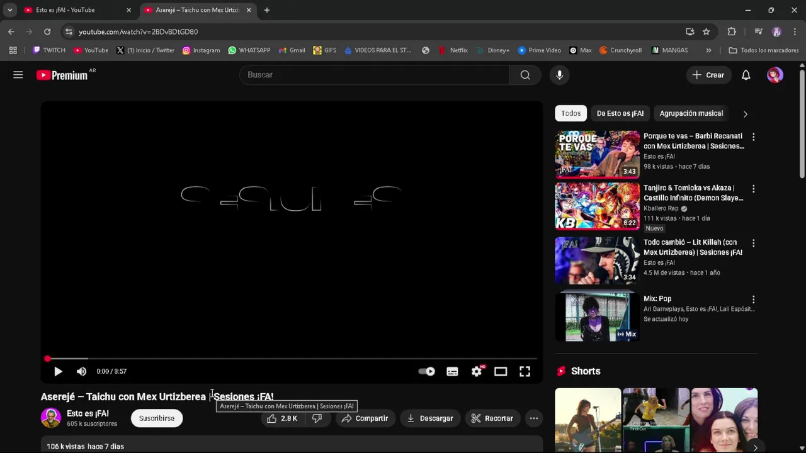Show next Shorts with the arrow
This screenshot has width=806, height=453.
(x=755, y=447)
